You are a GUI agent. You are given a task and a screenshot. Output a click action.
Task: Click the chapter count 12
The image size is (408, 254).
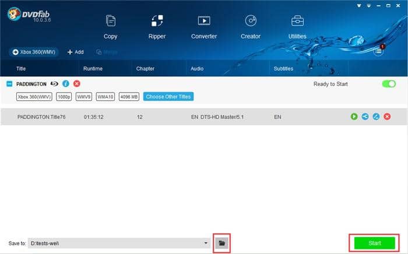(x=140, y=117)
